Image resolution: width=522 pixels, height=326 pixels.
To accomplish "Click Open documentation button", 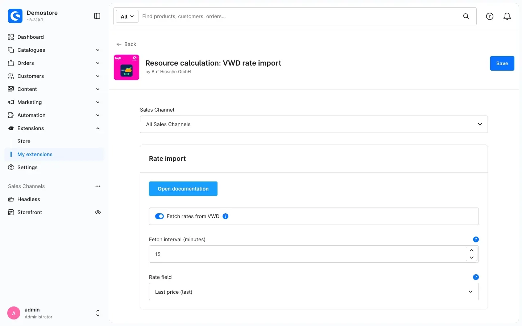I will 183,189.
